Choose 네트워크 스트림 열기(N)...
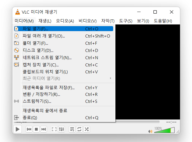192x142 pixels. click(64, 58)
